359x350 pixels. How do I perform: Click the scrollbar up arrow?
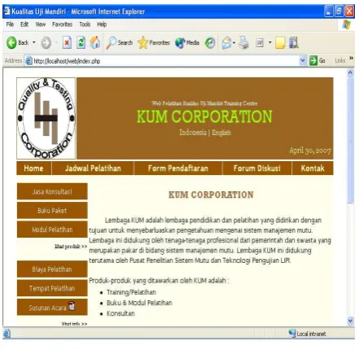[x=350, y=72]
